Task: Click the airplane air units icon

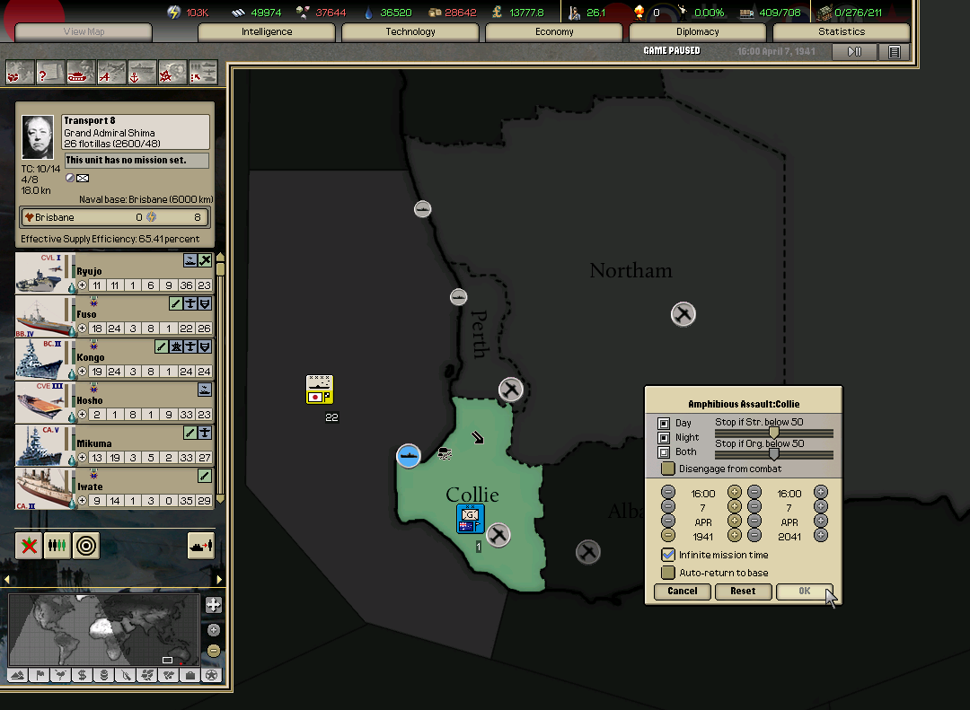Action: pyautogui.click(x=111, y=72)
